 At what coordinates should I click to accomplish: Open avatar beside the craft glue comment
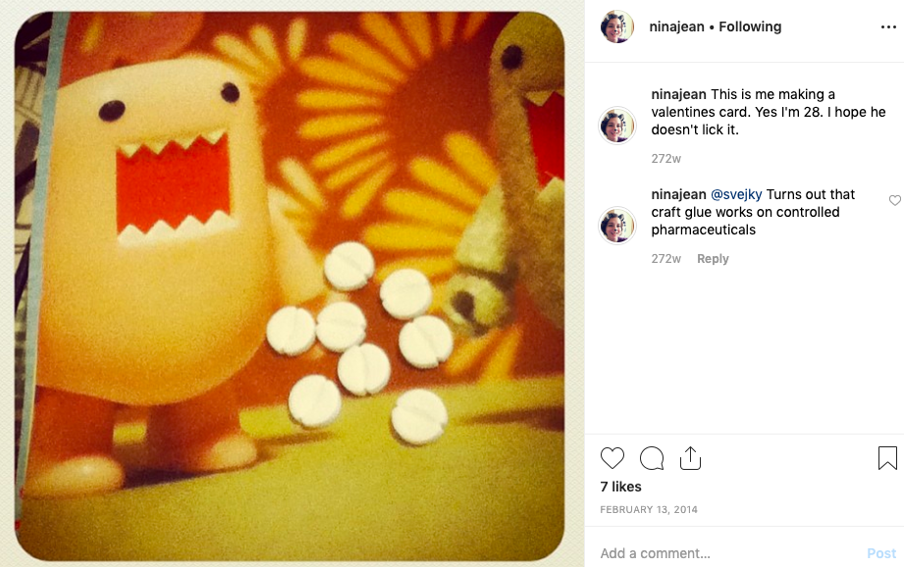[616, 226]
